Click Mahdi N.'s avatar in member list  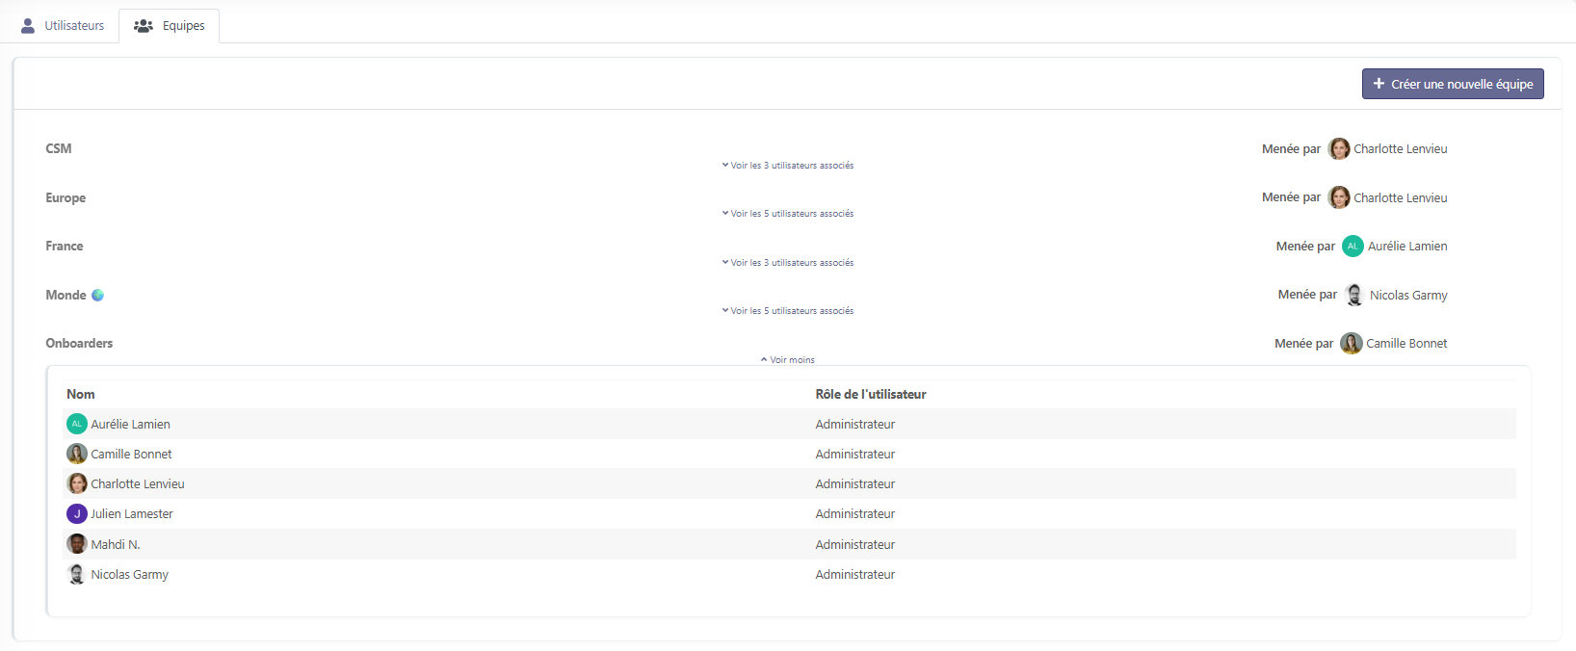coord(77,544)
